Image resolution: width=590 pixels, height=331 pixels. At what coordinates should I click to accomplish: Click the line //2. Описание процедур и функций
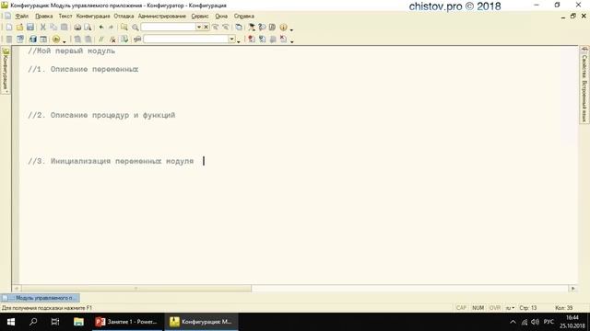pos(101,115)
